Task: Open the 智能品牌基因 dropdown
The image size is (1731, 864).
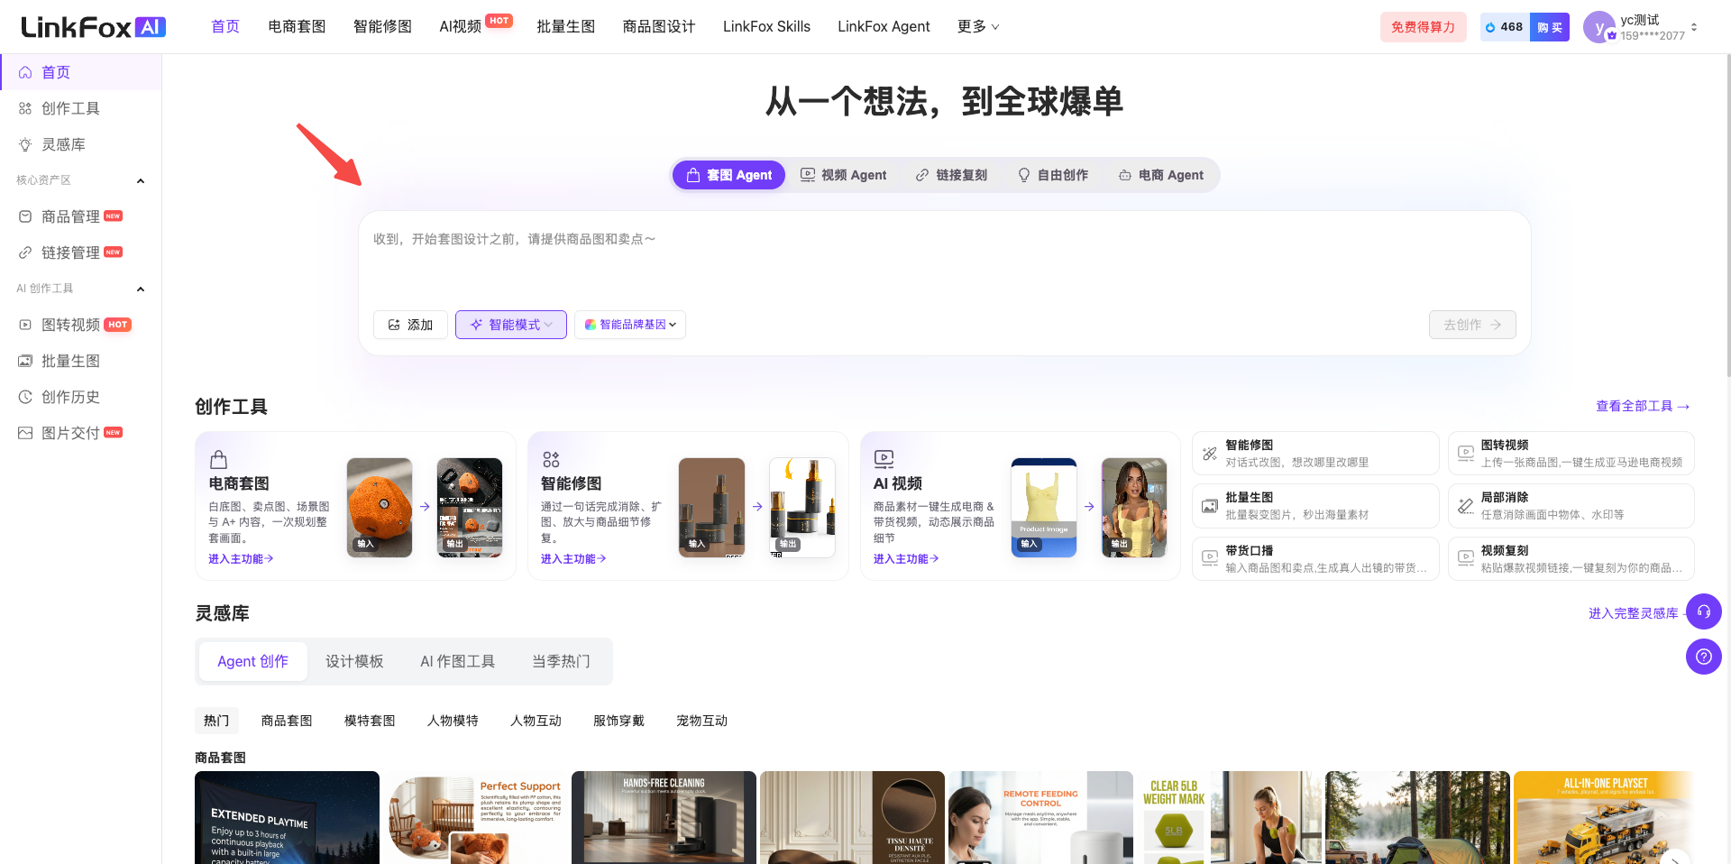Action: (630, 325)
